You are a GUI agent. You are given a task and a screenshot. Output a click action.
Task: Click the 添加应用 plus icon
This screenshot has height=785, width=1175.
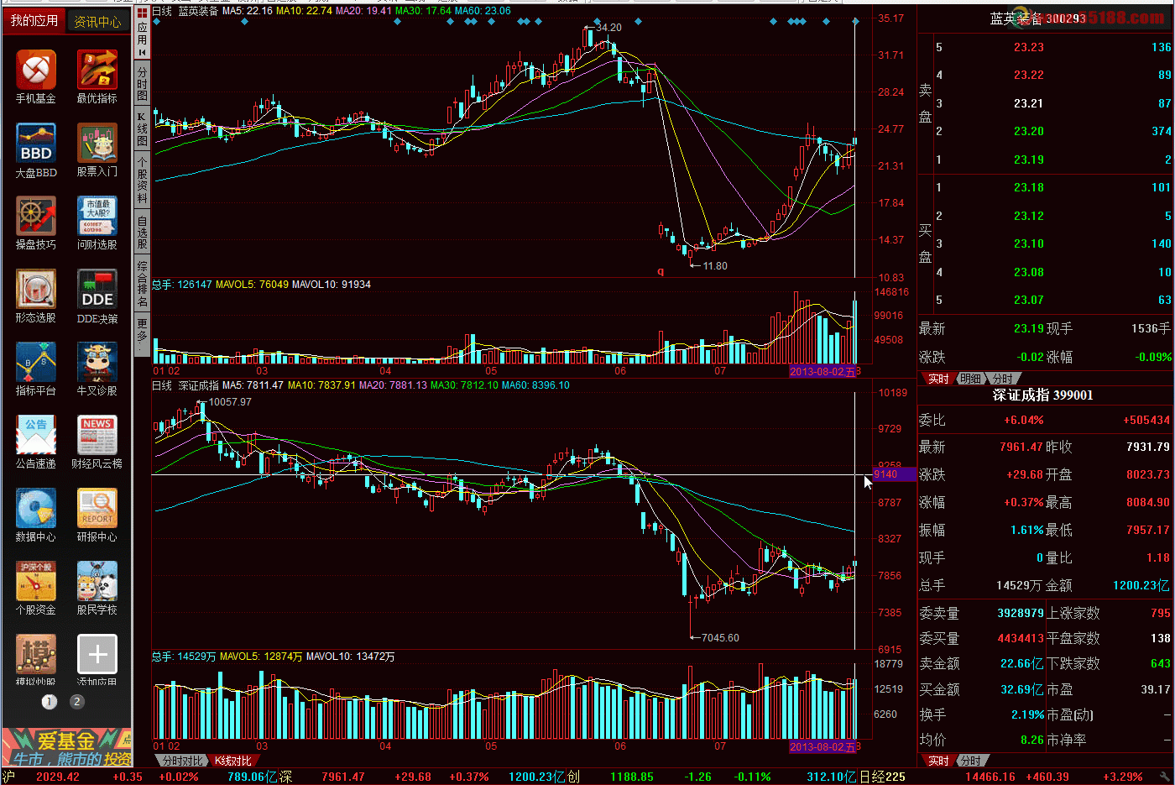coord(97,654)
